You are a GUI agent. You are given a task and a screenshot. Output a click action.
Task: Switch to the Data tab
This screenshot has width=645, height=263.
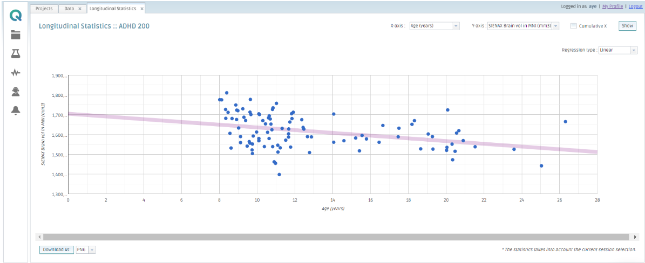click(69, 9)
